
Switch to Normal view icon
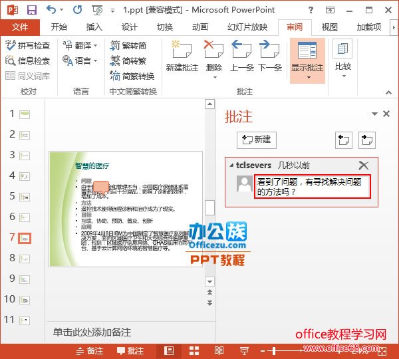tap(169, 351)
